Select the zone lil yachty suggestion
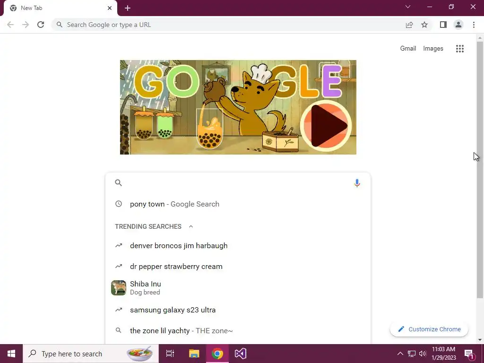Image resolution: width=484 pixels, height=363 pixels. point(238,330)
